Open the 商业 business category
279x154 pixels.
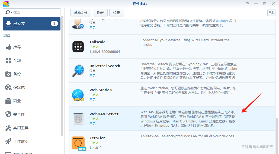32,101
